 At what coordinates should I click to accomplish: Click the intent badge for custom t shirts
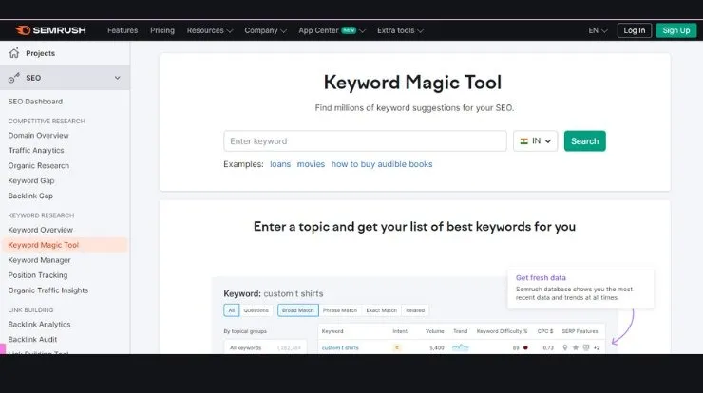click(x=397, y=347)
